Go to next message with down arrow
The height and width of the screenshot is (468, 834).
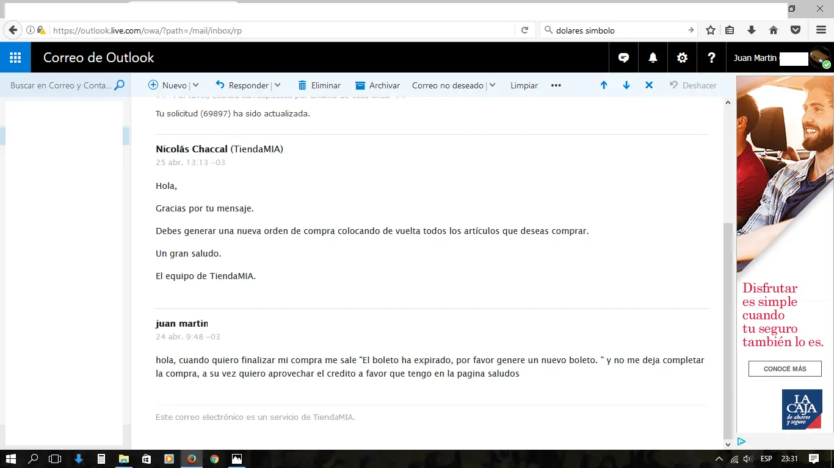point(626,85)
